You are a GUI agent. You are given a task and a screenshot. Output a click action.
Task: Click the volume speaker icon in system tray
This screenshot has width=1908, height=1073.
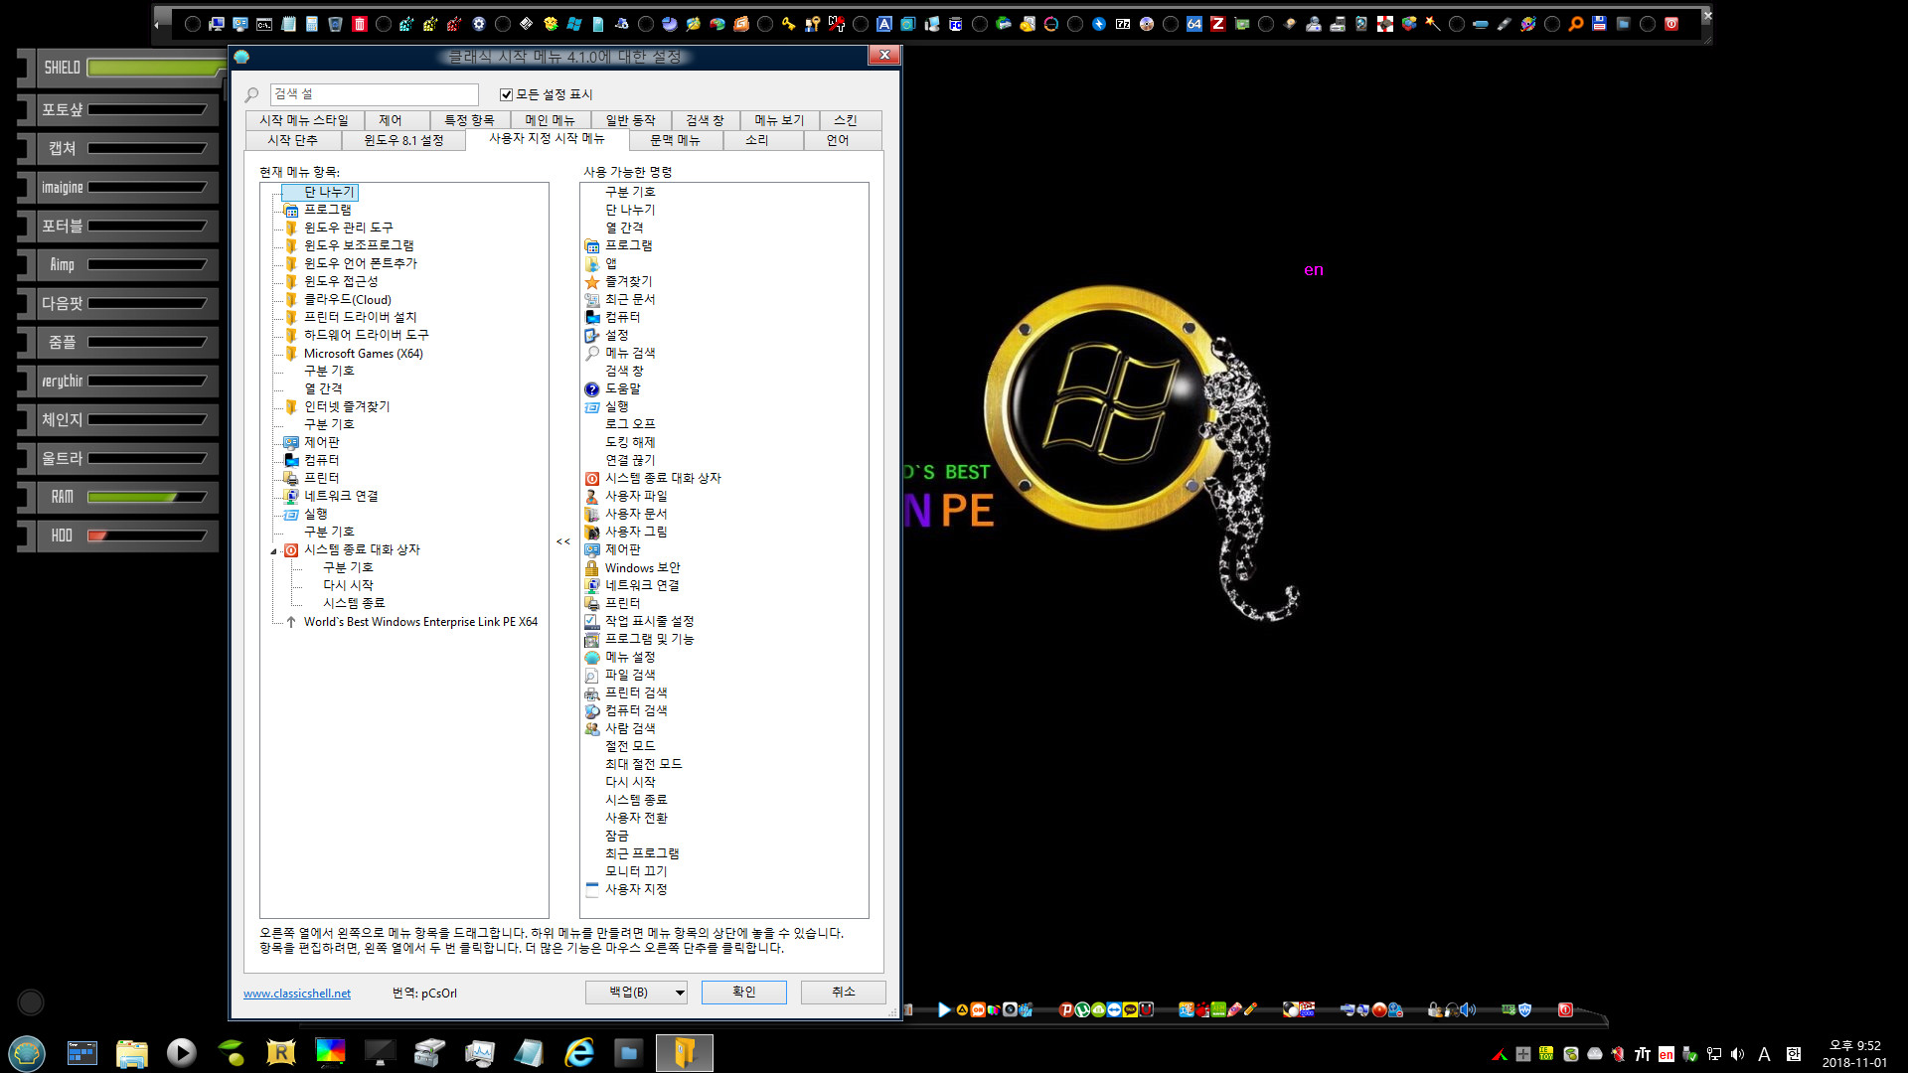(x=1737, y=1054)
